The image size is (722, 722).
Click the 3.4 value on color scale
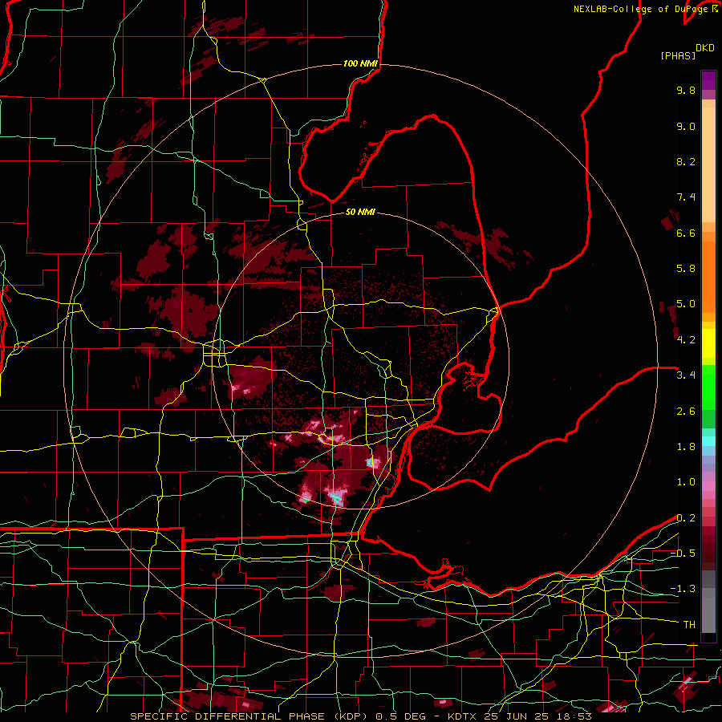[686, 375]
